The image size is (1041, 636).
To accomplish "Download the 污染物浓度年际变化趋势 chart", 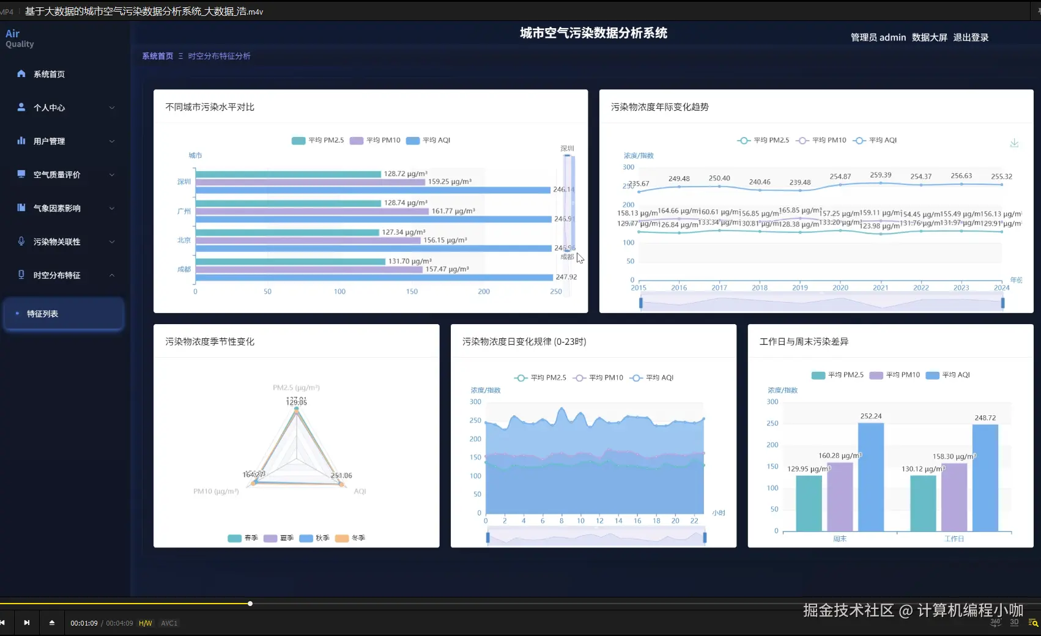I will (x=1014, y=142).
